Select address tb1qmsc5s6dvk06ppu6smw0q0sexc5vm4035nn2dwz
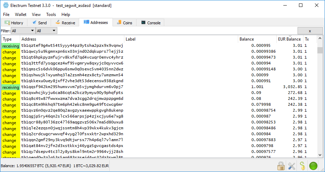This screenshot has height=172, width=325. click(72, 69)
